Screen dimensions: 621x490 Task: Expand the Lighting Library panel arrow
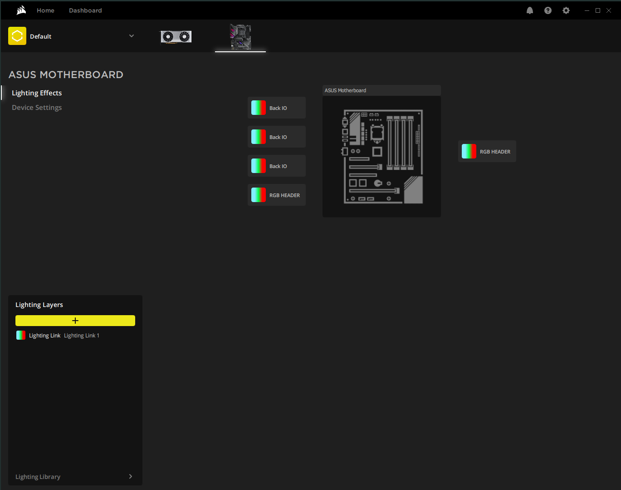131,476
